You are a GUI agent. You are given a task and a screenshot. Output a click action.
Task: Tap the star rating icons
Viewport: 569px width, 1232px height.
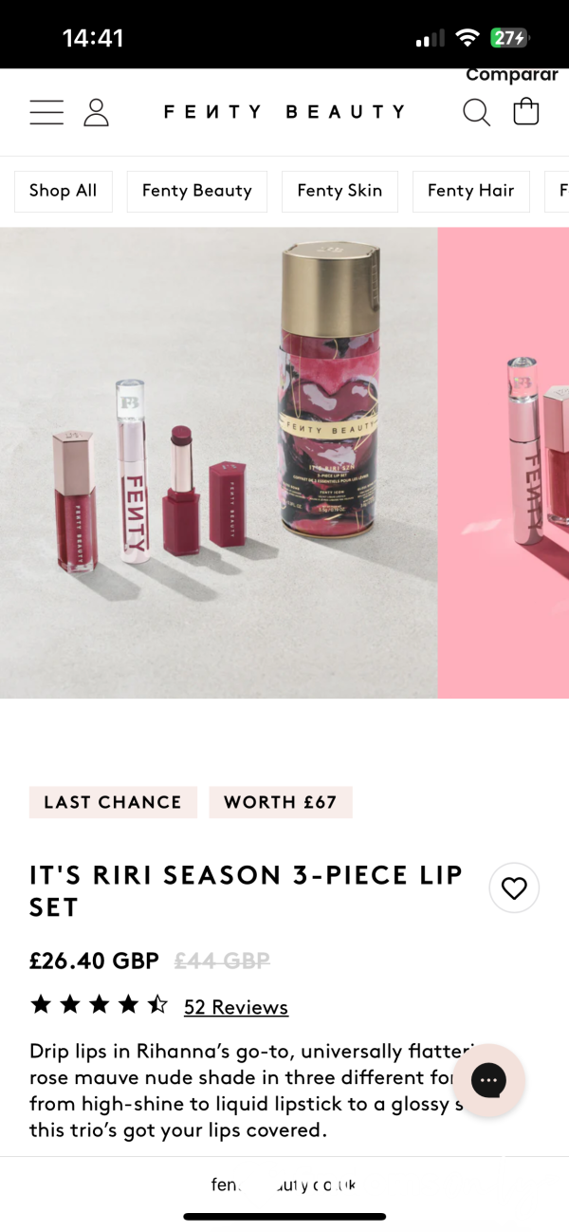99,1004
